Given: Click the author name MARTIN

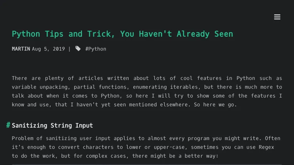Looking at the screenshot, I should [x=21, y=49].
